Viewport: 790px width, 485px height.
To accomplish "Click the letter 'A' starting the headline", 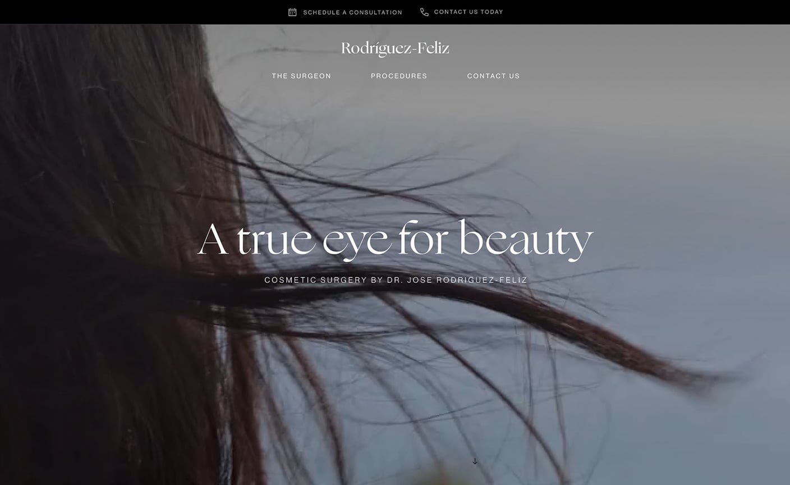I will (213, 240).
